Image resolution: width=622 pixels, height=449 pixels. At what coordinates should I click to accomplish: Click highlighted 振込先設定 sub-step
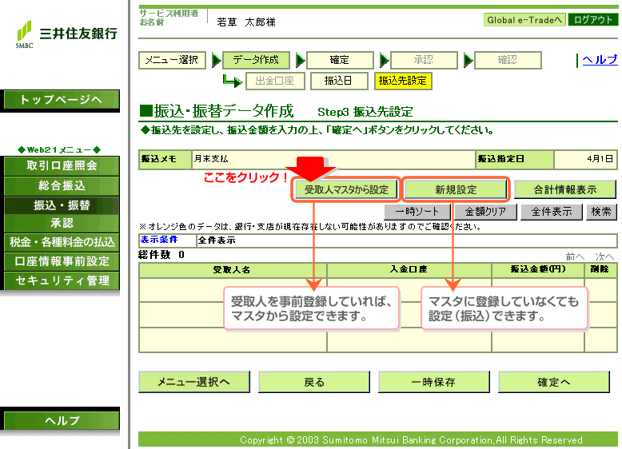pyautogui.click(x=403, y=81)
